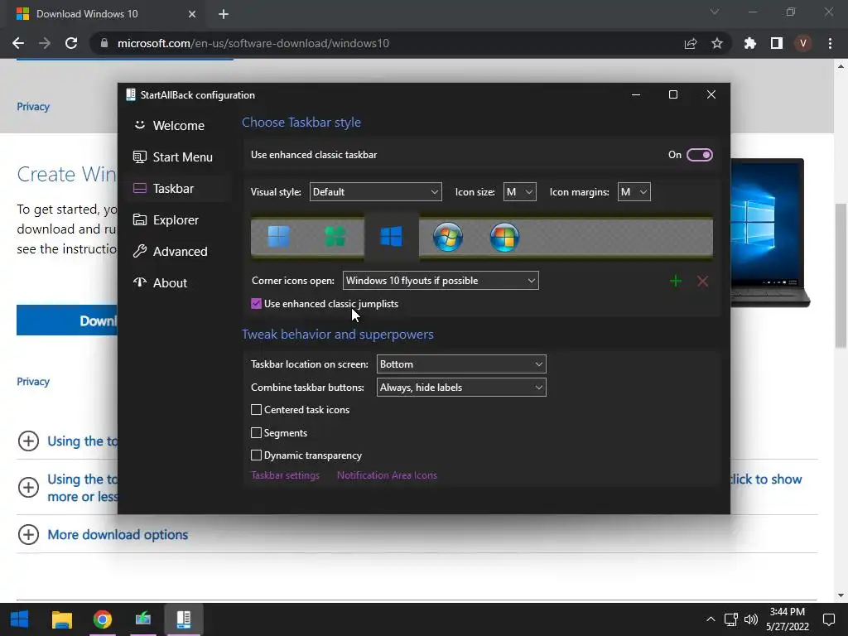This screenshot has height=636, width=848.
Task: Close the Download Windows 10 tab
Action: [x=192, y=14]
